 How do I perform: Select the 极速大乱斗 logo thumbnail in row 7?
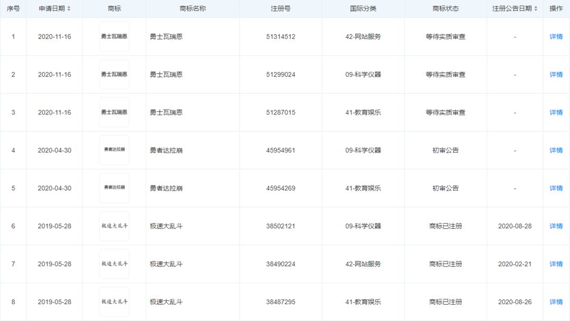click(x=114, y=264)
